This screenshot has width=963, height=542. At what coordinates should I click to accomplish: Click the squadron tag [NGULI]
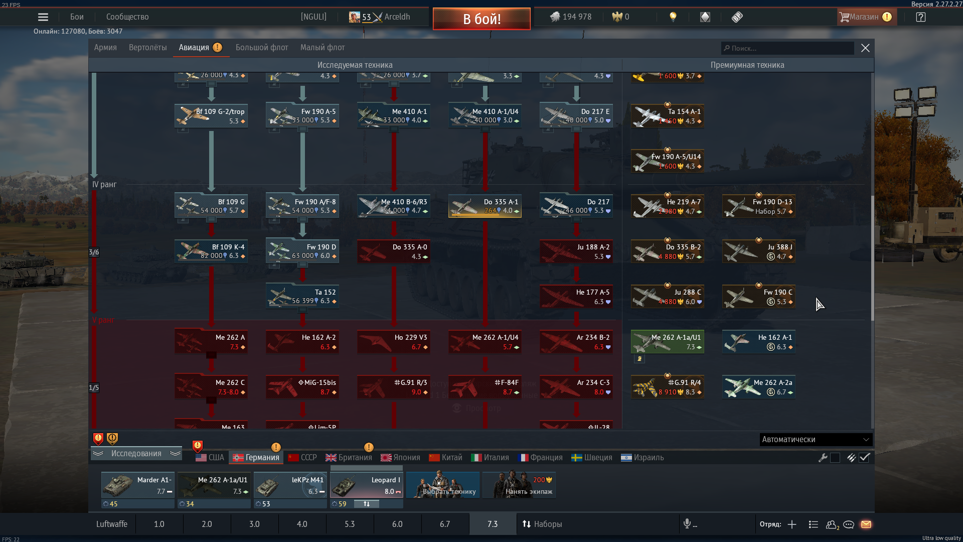313,17
